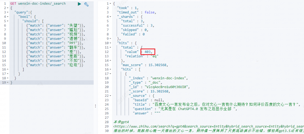Image resolution: width=304 pixels, height=134 pixels.
Task: Click the fold arrow on response line 14
Action: coord(110,61)
